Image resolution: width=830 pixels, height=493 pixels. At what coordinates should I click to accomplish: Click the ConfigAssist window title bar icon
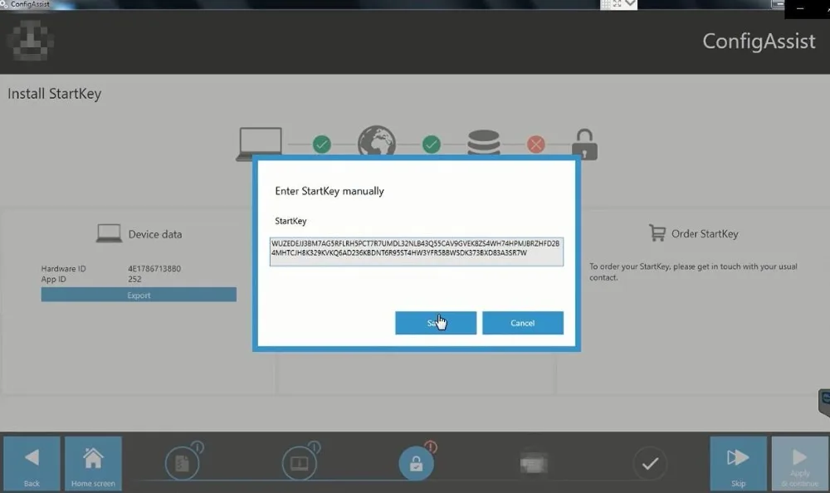pos(4,4)
